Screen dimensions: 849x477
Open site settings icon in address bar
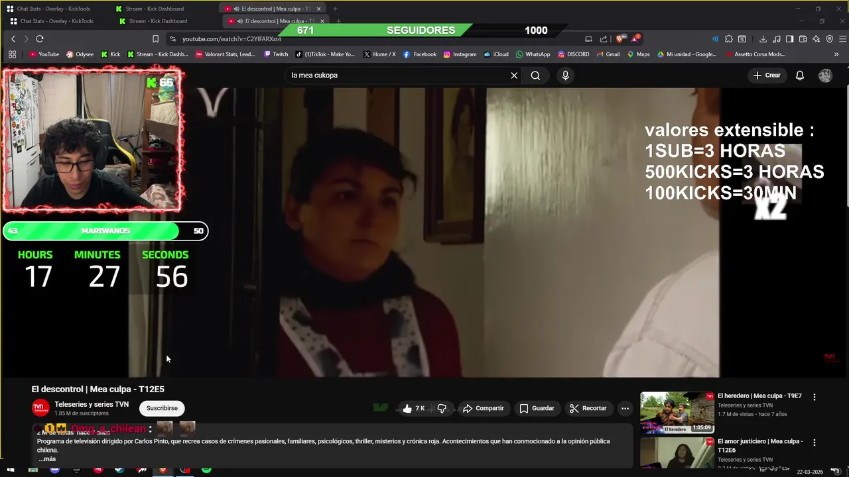172,39
